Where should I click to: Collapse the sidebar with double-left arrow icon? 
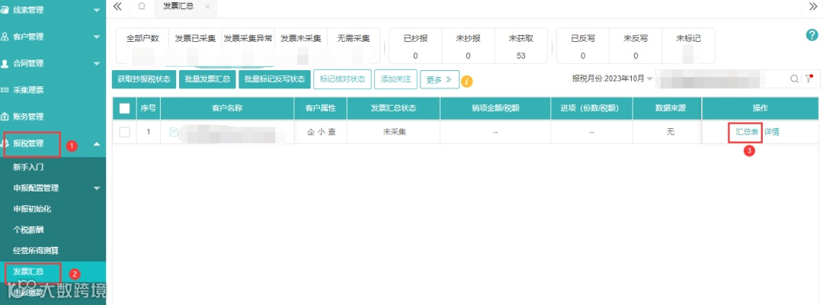click(117, 6)
